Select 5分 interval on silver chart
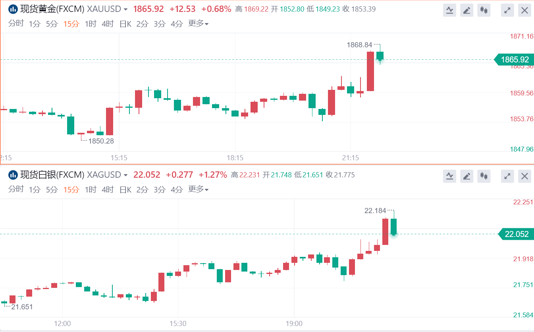This screenshot has height=332, width=534. [52, 190]
